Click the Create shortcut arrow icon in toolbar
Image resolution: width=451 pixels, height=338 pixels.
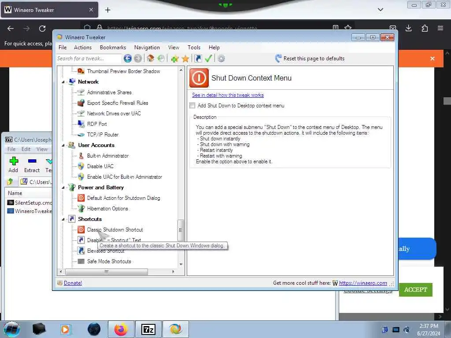coord(198,59)
